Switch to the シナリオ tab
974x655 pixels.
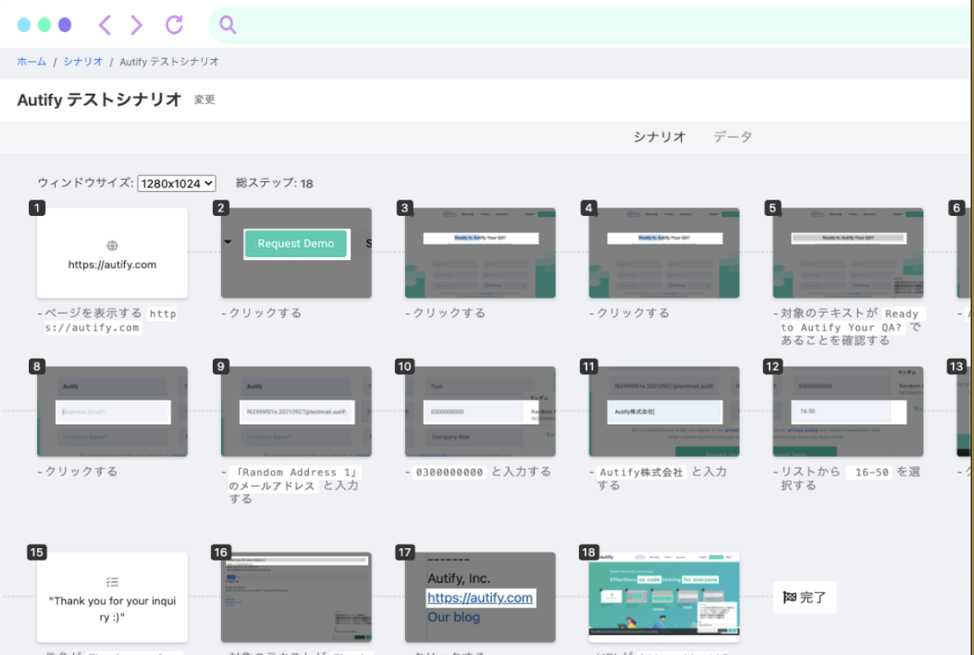coord(659,137)
